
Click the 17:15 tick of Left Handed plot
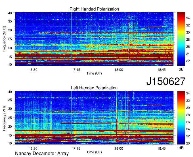[76, 148]
